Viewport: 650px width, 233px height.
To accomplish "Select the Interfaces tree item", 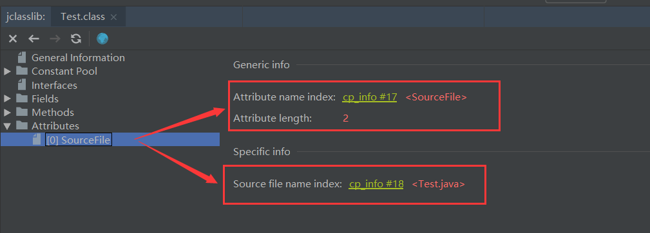I will click(54, 85).
